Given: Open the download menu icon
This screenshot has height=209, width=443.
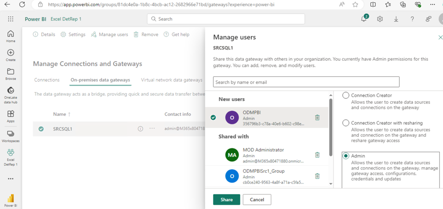Looking at the screenshot, I should coord(396,19).
